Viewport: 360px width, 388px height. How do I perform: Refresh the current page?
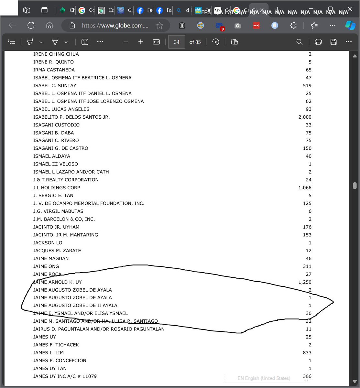pyautogui.click(x=31, y=25)
